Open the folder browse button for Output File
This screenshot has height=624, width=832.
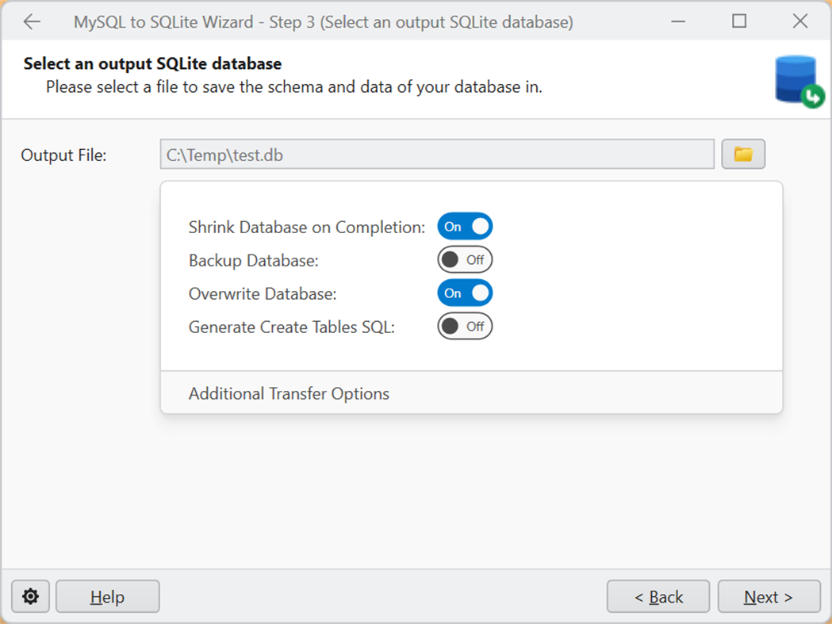point(743,155)
